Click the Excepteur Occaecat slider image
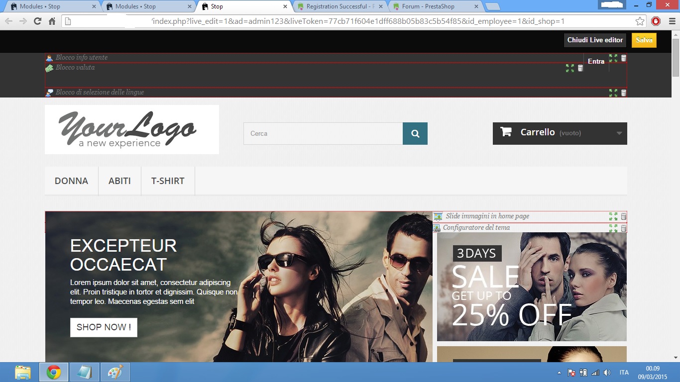Viewport: 680px width, 382px height. coord(239,287)
